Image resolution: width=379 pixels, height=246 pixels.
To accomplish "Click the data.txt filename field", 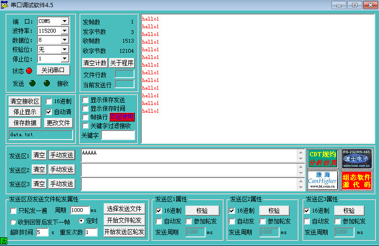I will point(41,135).
